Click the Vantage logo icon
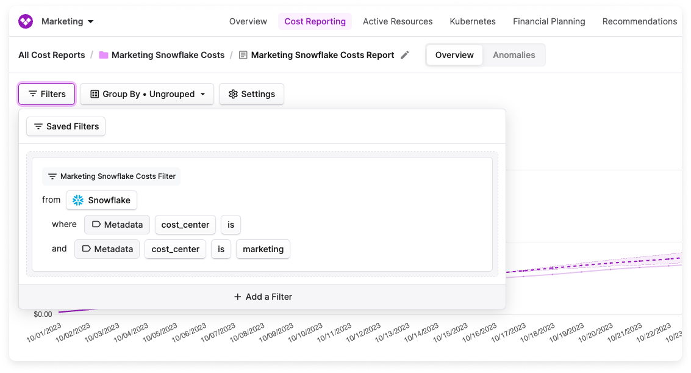Image resolution: width=691 pixels, height=373 pixels. click(x=26, y=21)
